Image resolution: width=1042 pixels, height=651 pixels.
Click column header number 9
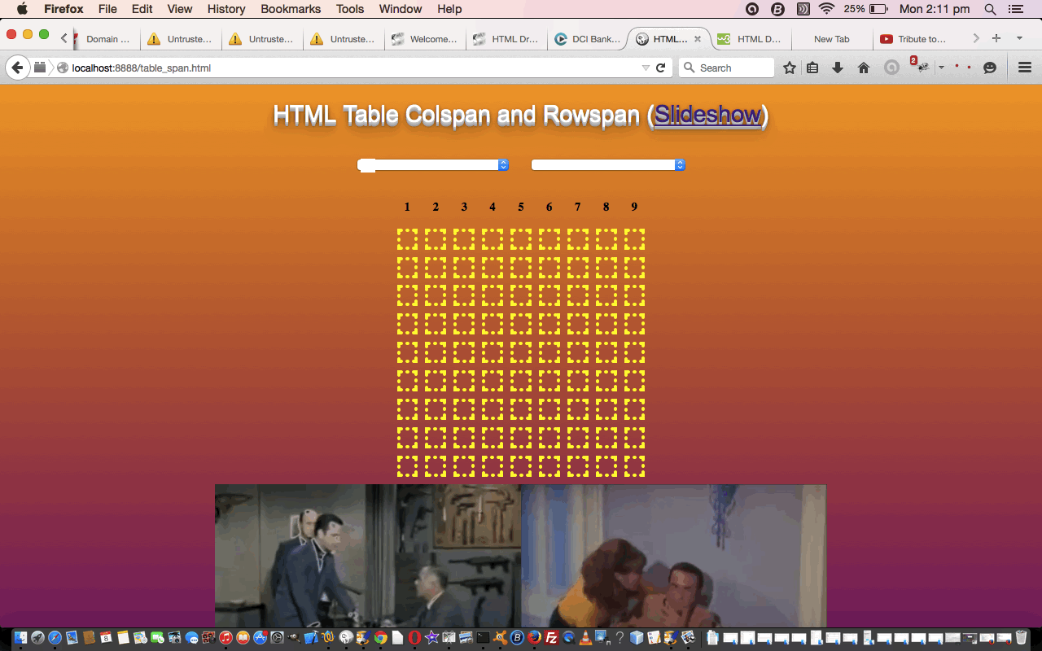(x=634, y=207)
